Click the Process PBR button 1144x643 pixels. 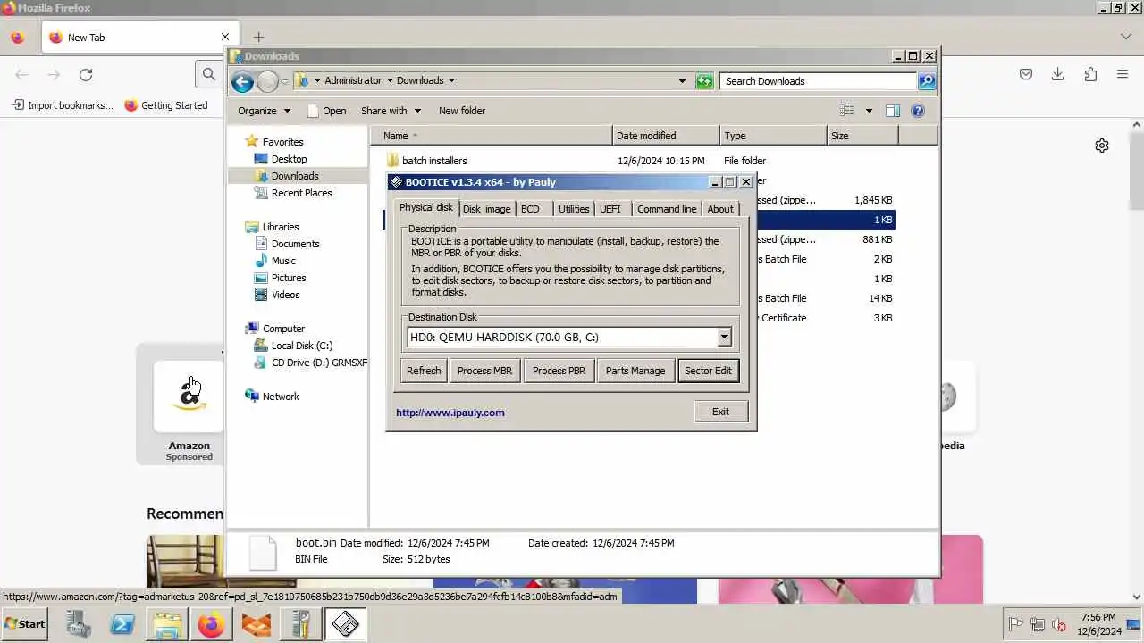559,371
